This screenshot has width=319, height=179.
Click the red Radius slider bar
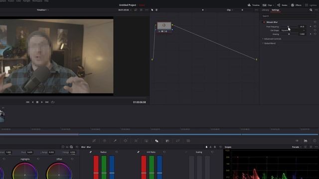(x=96, y=167)
